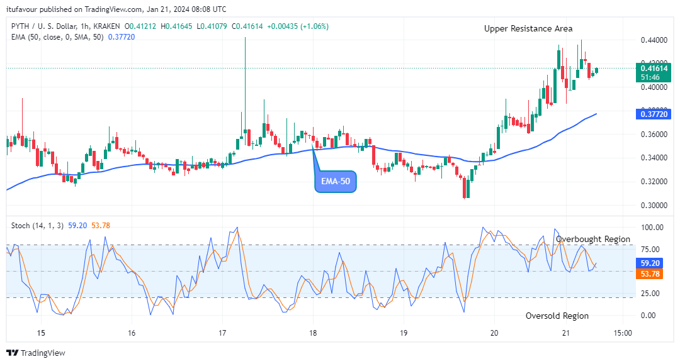The width and height of the screenshot is (680, 364).
Task: Click the Stoch legend value 59.20
Action: pyautogui.click(x=77, y=226)
